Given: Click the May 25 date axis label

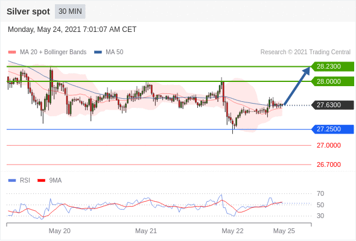Looking at the screenshot, I should pos(284,231).
